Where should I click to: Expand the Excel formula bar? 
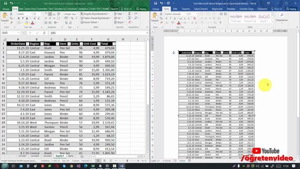[x=147, y=33]
